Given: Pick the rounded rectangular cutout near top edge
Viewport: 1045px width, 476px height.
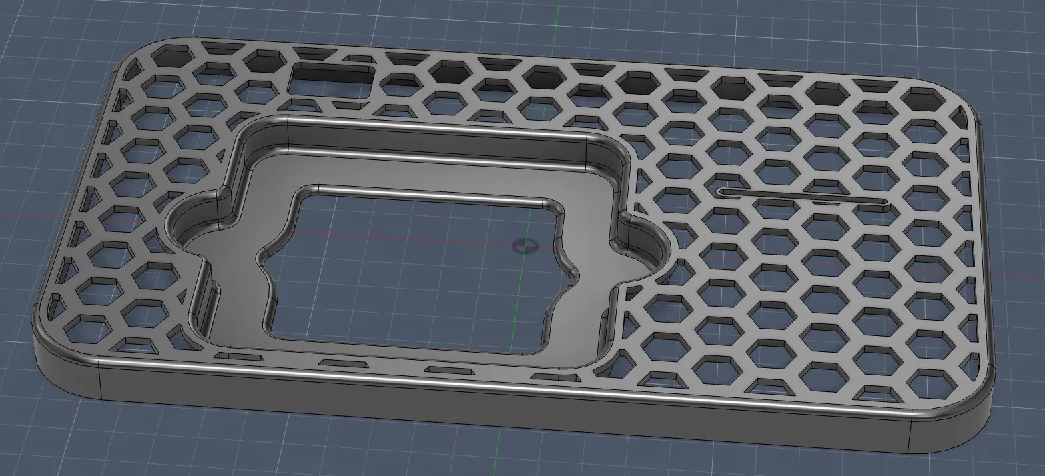Looking at the screenshot, I should (332, 81).
